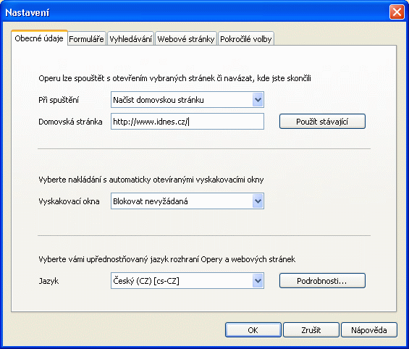The image size is (409, 349).
Task: Open language Podrobnosti... button
Action: click(322, 281)
